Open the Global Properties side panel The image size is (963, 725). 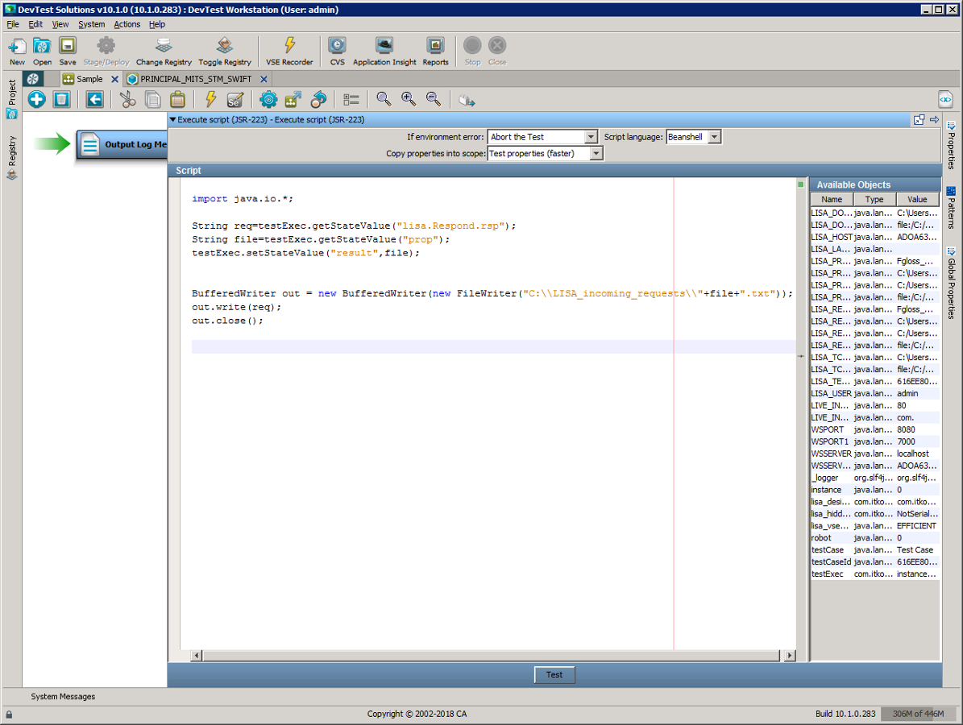pos(951,283)
